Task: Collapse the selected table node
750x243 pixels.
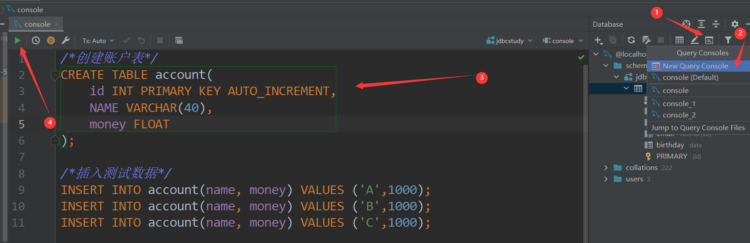Action: 626,88
